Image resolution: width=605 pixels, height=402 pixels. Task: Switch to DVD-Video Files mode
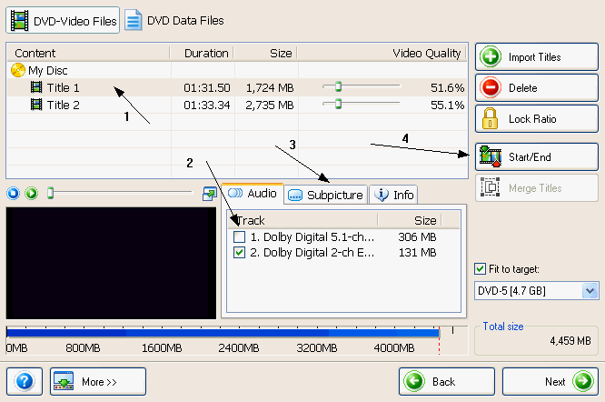(x=63, y=21)
